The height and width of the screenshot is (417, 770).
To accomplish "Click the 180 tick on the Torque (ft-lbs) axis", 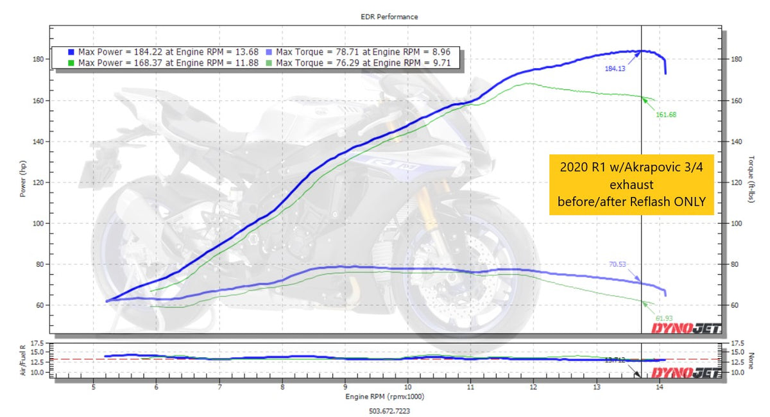I will [736, 59].
